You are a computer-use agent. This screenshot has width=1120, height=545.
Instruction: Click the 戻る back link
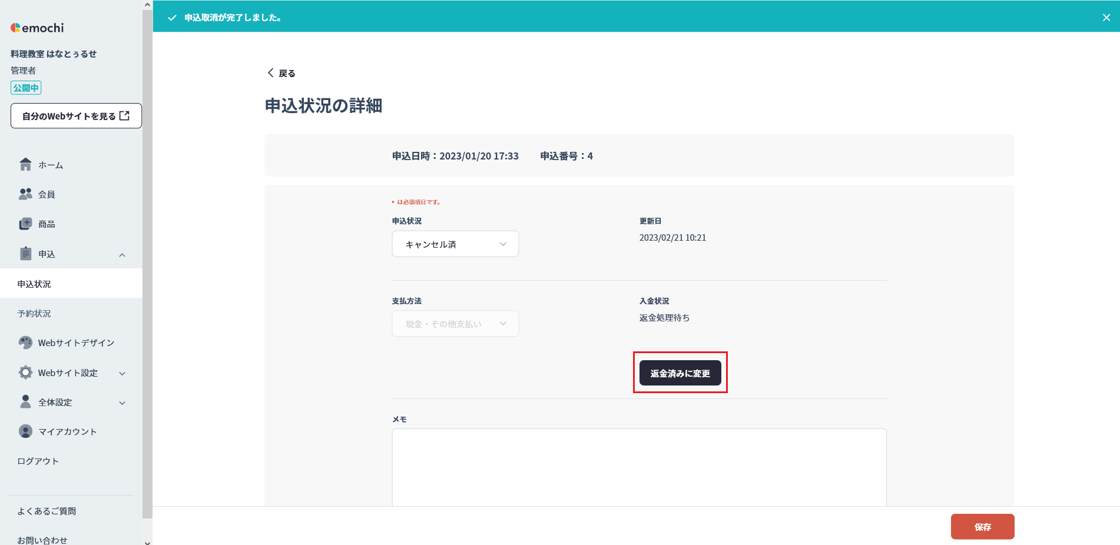(281, 73)
